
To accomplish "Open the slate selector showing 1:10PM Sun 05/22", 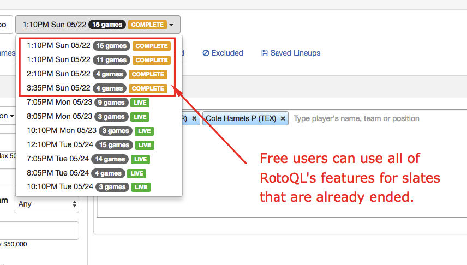I will tap(98, 25).
